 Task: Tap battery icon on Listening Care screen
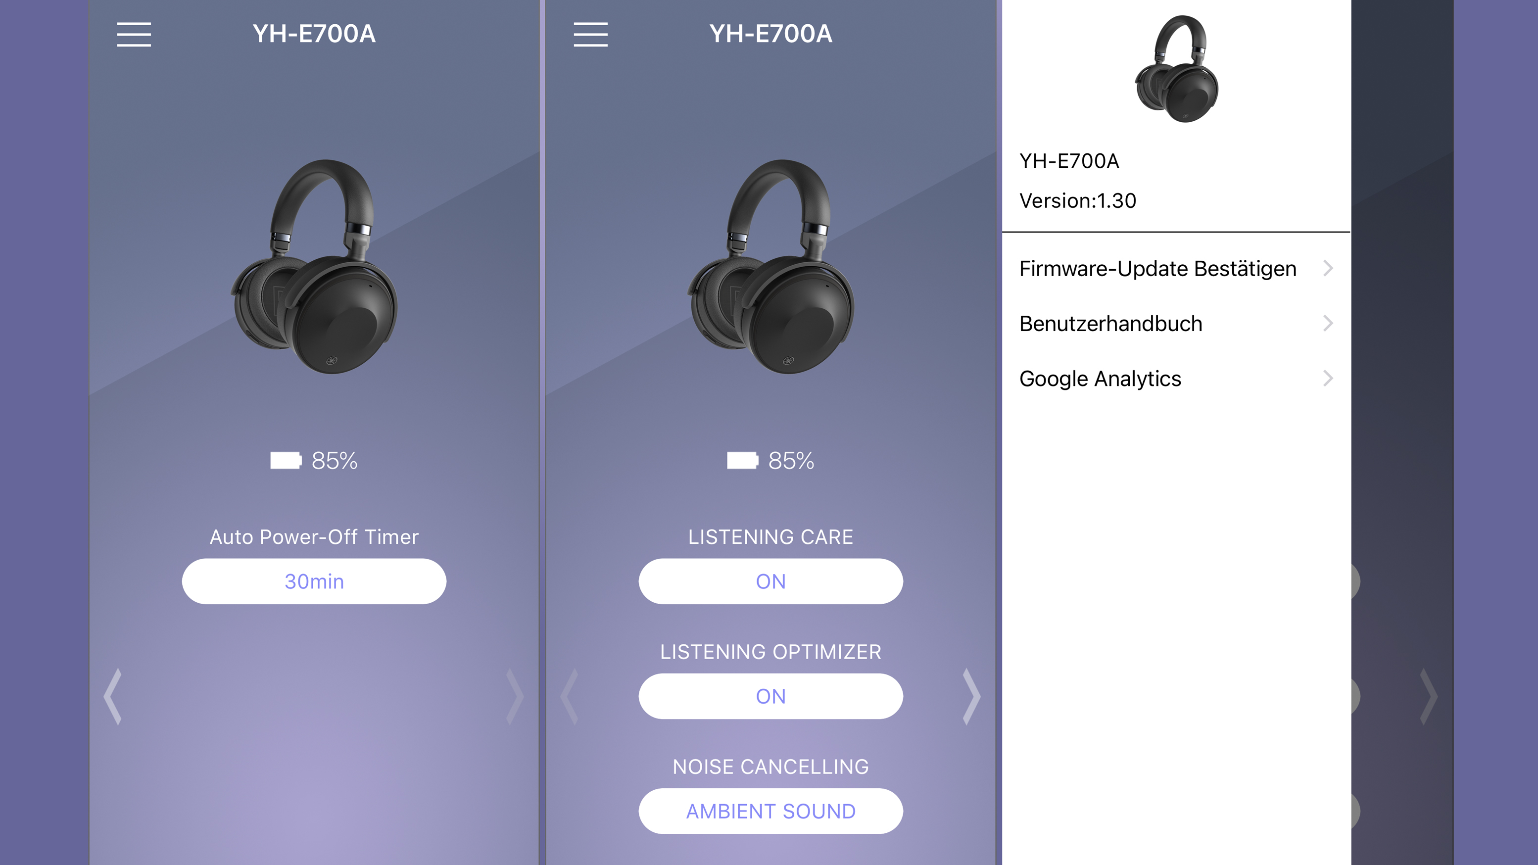click(x=743, y=460)
